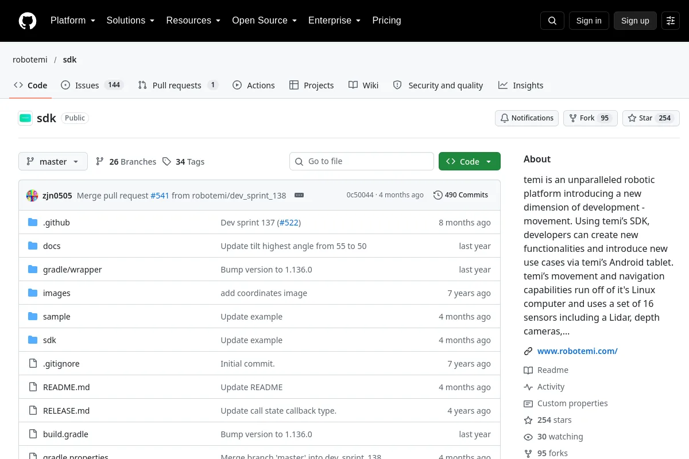Open the Enterprise dropdown menu

coord(335,21)
